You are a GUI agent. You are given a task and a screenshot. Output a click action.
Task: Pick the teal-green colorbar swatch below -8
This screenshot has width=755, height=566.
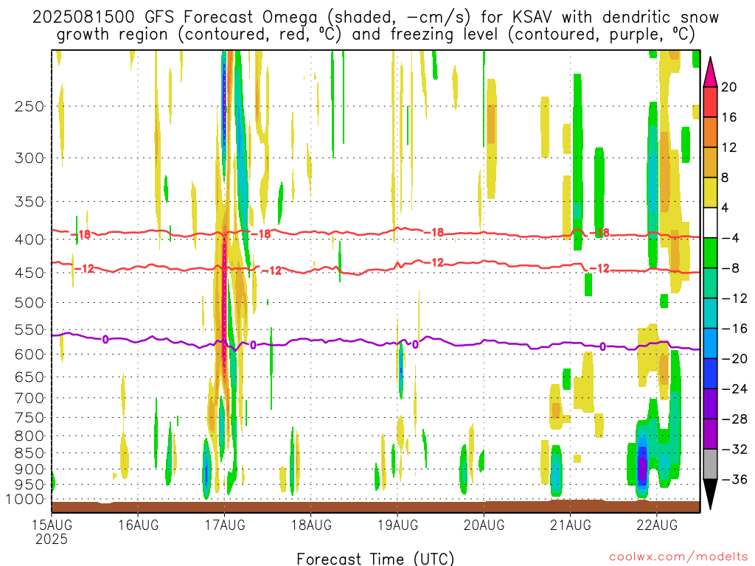[710, 284]
